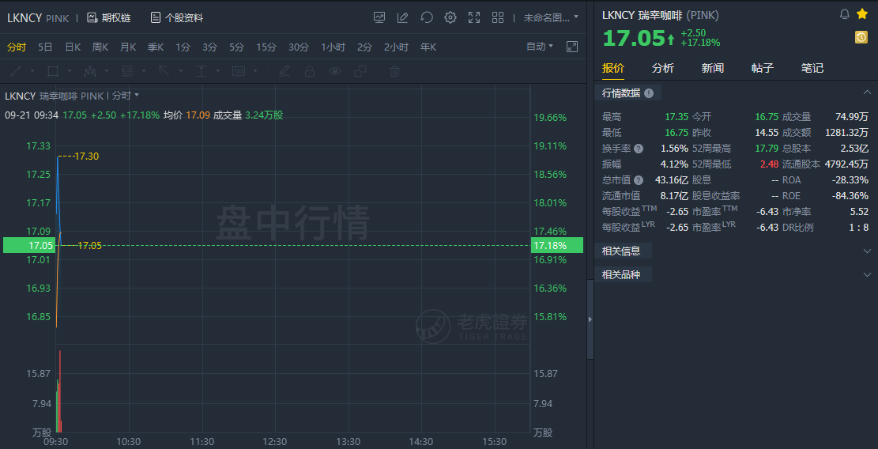Enter fullscreen with the four-corner expand icon
The image size is (878, 449).
click(x=474, y=17)
